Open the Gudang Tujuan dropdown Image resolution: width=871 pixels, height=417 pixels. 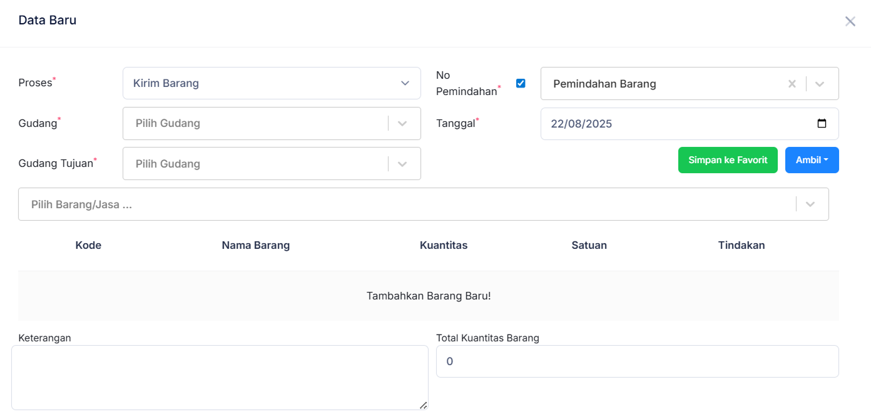click(x=272, y=163)
